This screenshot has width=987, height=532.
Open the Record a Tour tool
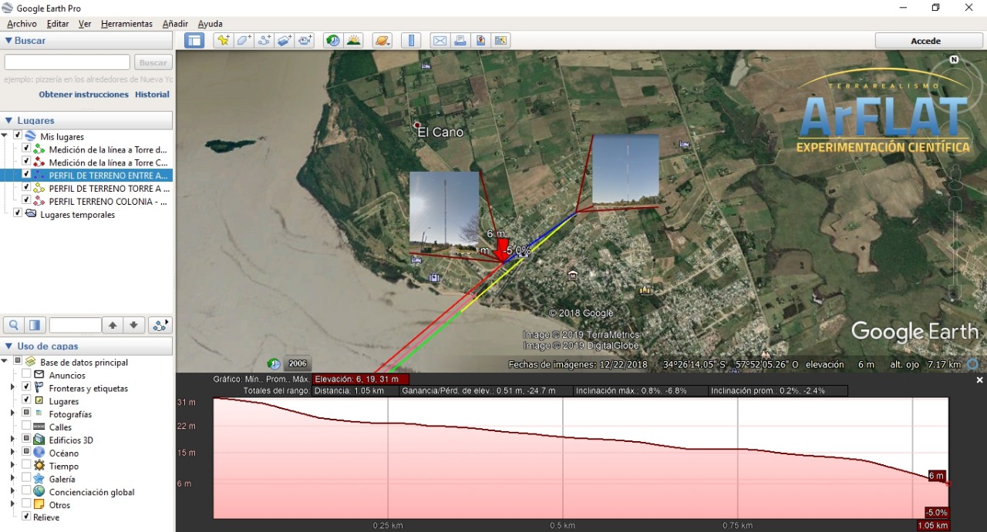coord(305,41)
